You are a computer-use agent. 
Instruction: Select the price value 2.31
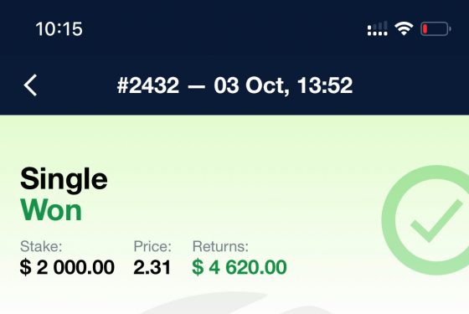(x=152, y=267)
